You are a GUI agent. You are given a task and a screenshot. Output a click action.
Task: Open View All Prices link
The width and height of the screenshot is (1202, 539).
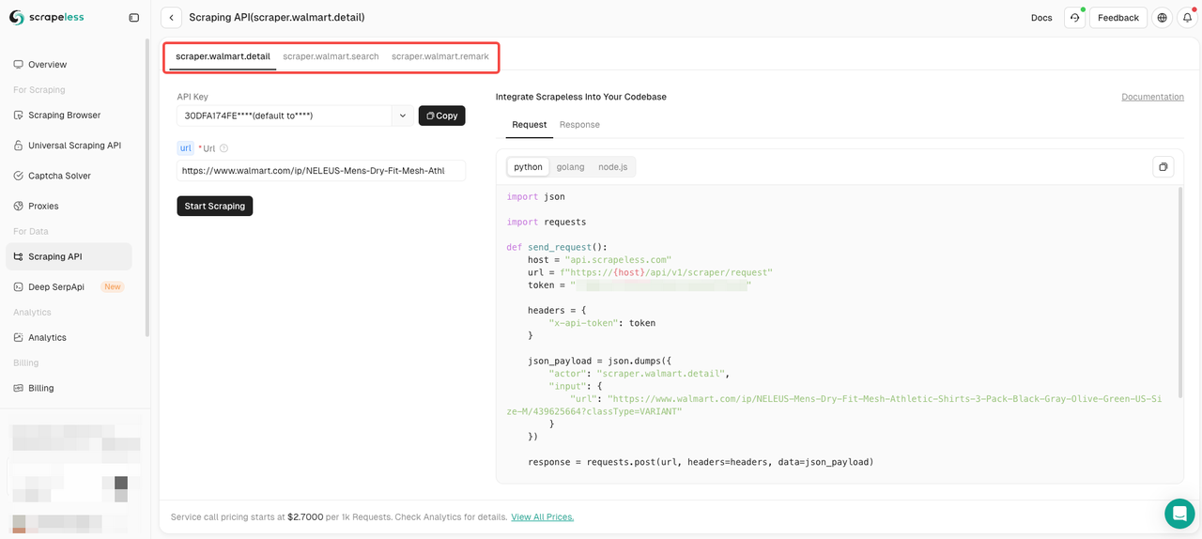(x=542, y=517)
